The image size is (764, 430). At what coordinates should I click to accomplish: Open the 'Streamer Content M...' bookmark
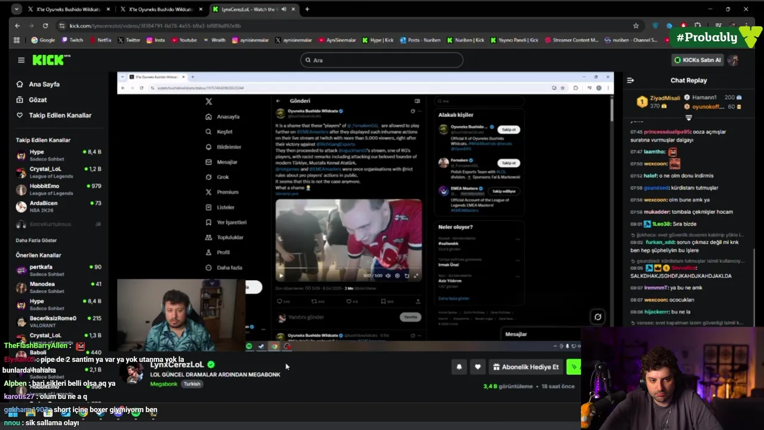tap(571, 40)
